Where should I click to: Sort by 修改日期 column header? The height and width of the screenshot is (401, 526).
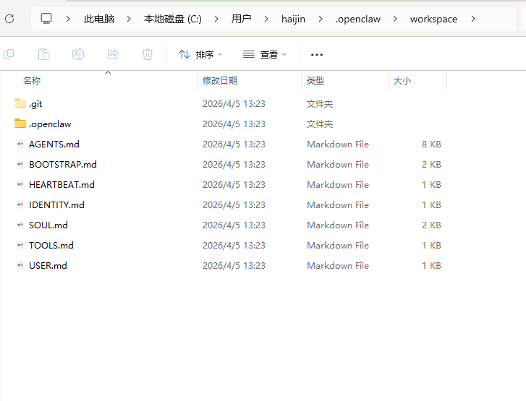220,81
